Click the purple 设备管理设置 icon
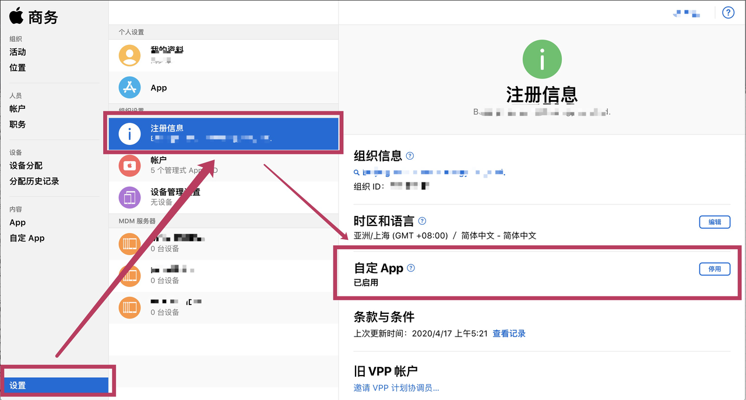Screen dimensions: 746x400 (x=129, y=197)
